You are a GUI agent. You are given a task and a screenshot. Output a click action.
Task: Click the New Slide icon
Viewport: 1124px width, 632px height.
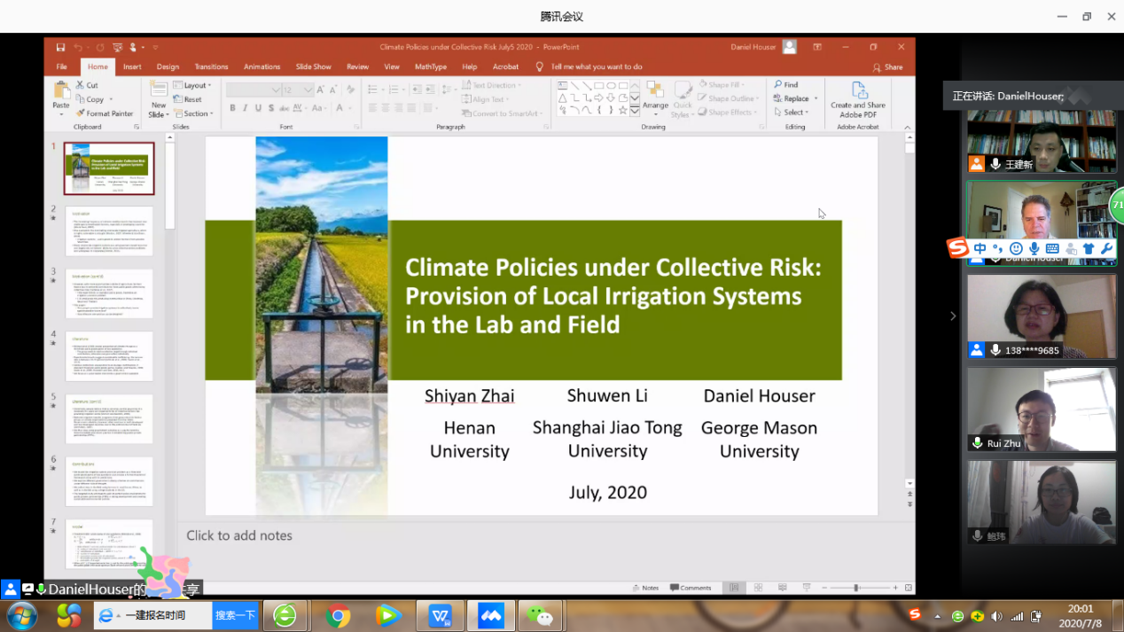pyautogui.click(x=159, y=93)
